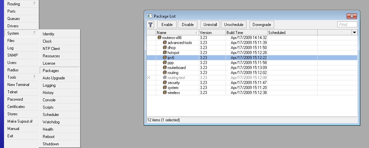The image size is (369, 148).
Task: Select Clock in System submenu
Action: point(59,41)
